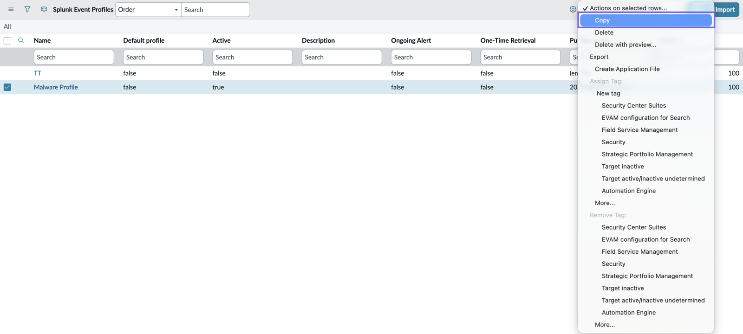Sort by One-Time Retrieval column header
This screenshot has height=334, width=743.
click(508, 40)
